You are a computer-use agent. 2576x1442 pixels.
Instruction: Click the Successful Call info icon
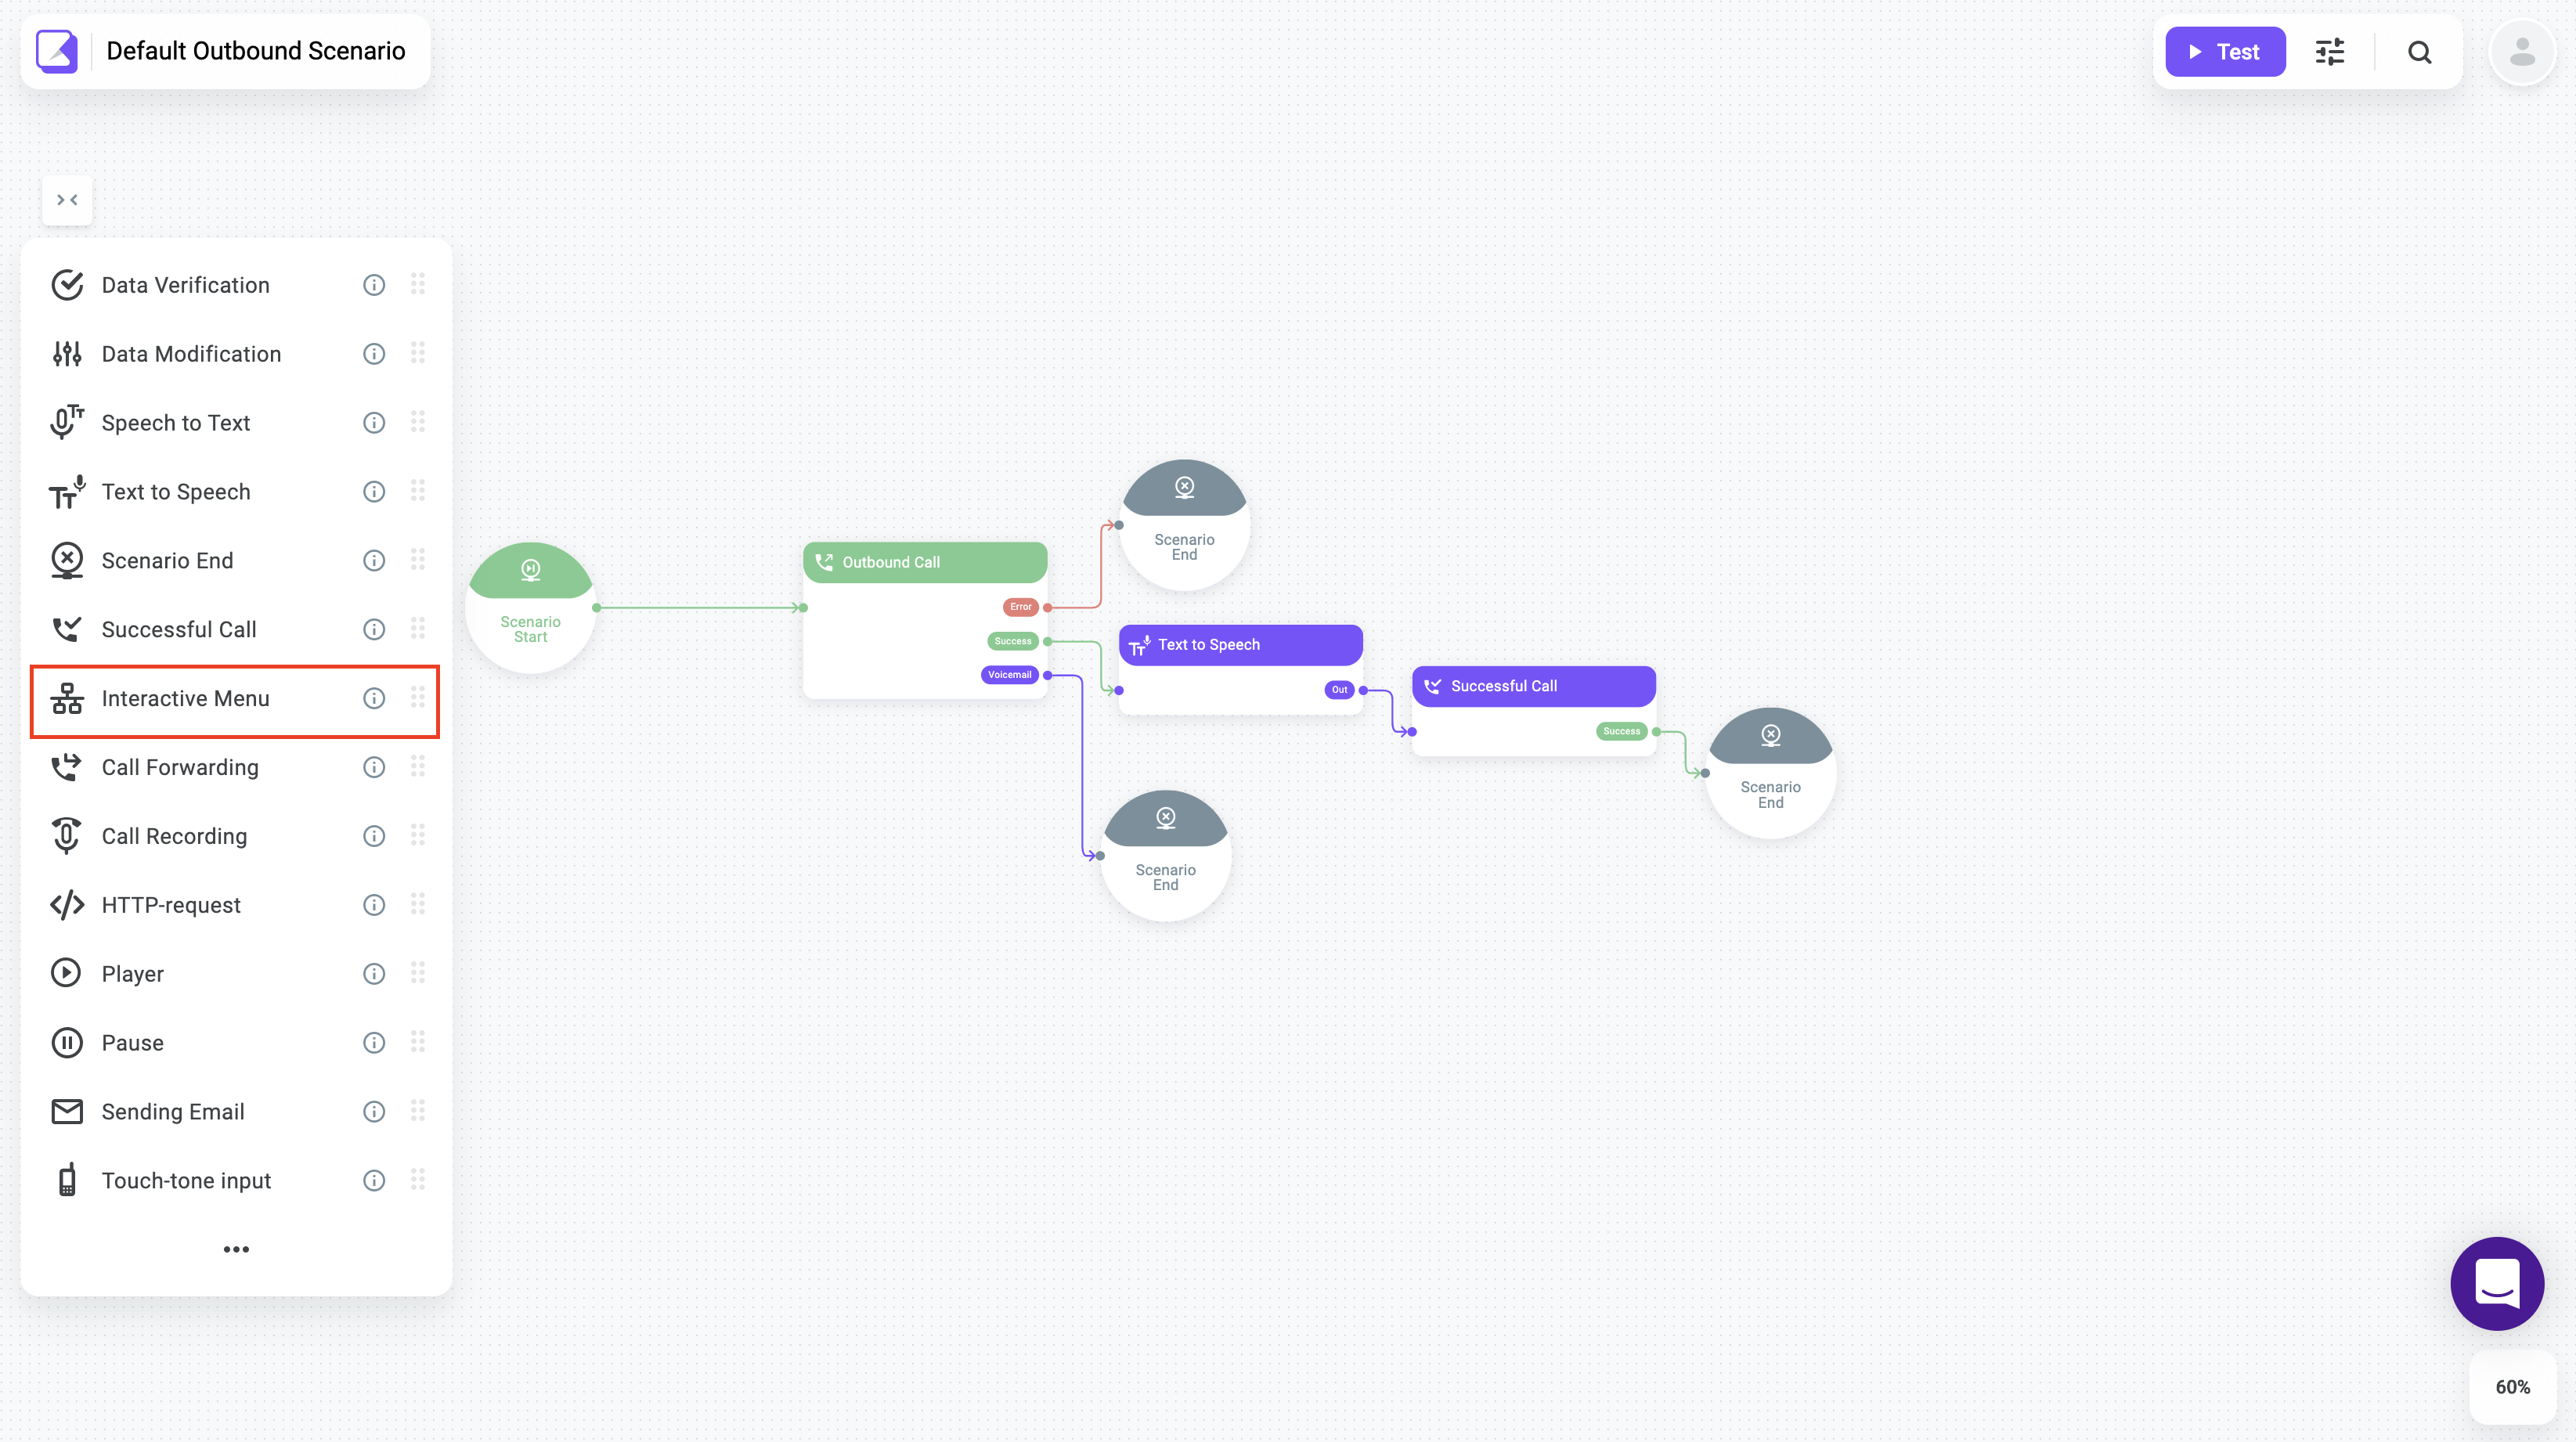[373, 628]
